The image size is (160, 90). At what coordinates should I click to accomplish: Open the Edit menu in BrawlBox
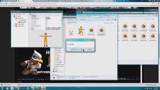(16, 14)
